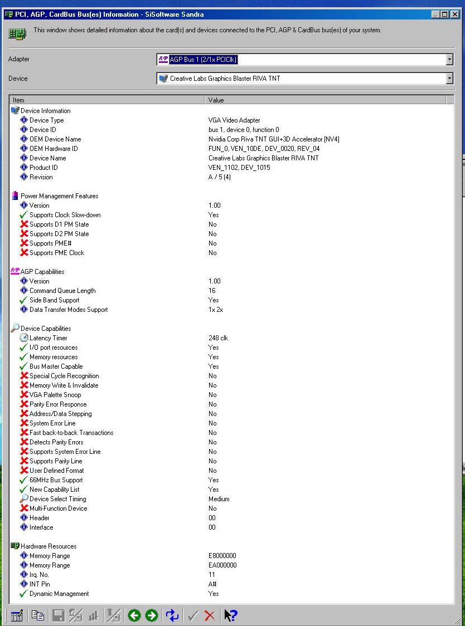Screen dimensions: 465x626
Task: Click the red X beside Supports D1 PM State
Action: pos(24,224)
